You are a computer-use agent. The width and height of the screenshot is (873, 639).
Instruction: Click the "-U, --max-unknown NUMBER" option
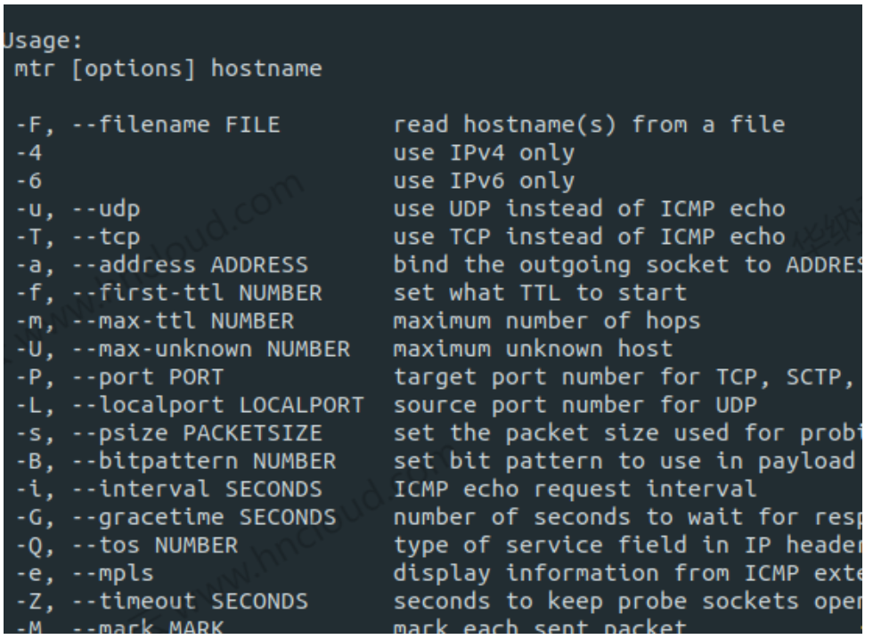[181, 349]
